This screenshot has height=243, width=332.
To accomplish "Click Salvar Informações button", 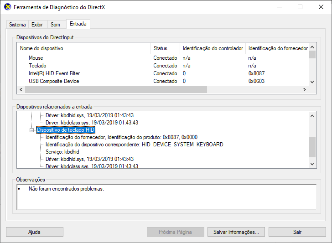I will click(x=236, y=232).
